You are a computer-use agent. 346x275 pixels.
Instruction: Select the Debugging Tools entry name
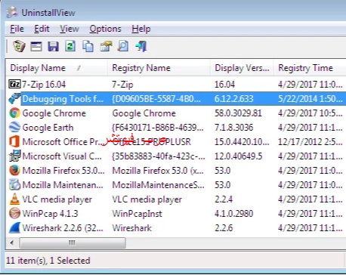(63, 99)
